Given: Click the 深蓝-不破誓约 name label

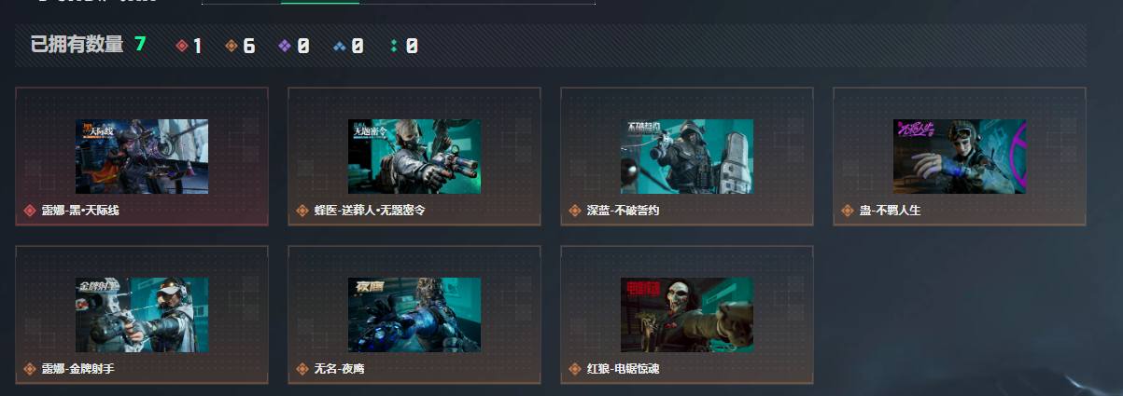Looking at the screenshot, I should (x=623, y=211).
